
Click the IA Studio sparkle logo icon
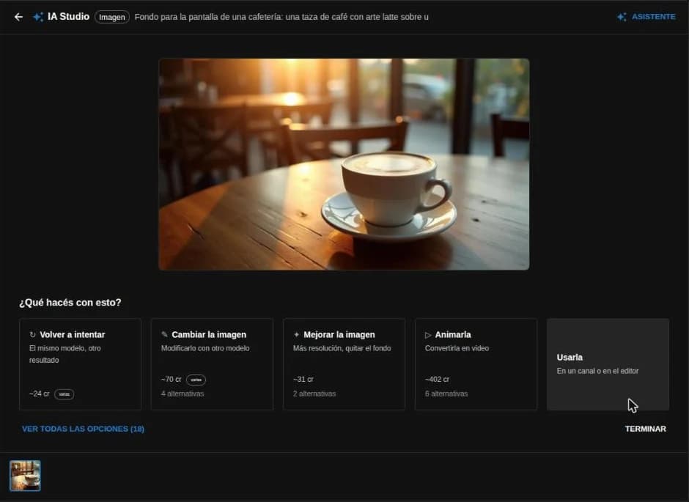click(38, 17)
